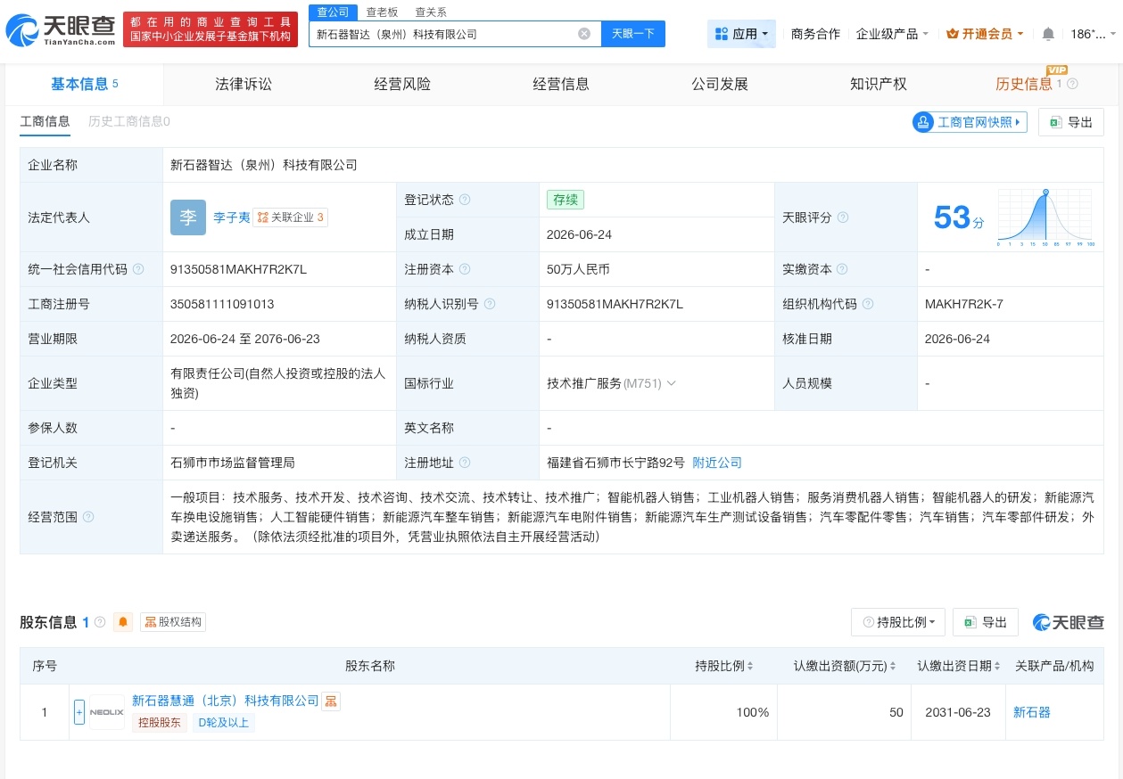Open 李子夷 legal representative link
The image size is (1123, 779).
coord(232,217)
